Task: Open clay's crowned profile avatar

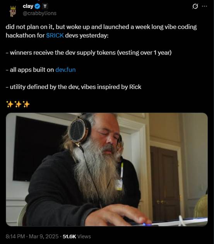Action: [13, 11]
